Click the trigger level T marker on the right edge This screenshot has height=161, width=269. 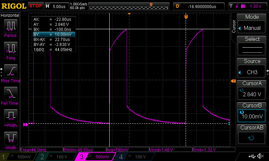pos(233,81)
